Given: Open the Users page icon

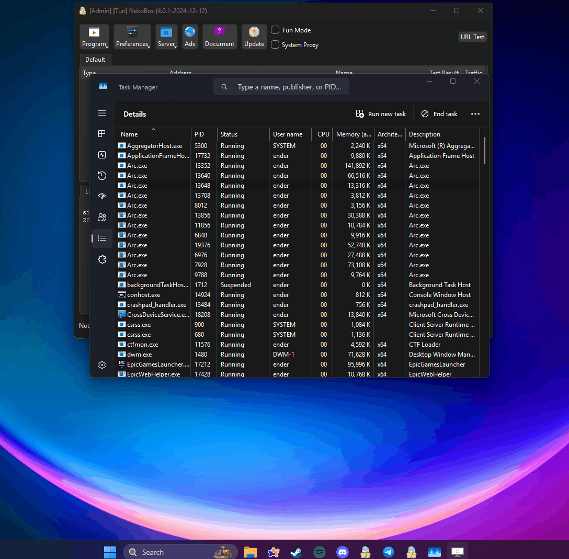Looking at the screenshot, I should coord(102,218).
